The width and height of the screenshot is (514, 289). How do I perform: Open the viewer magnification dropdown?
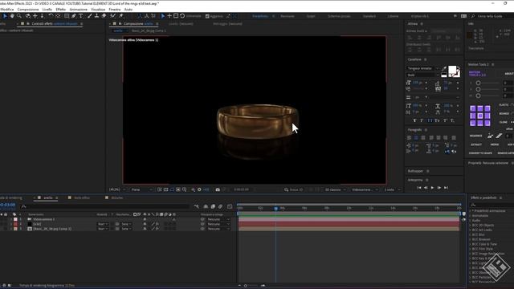click(x=117, y=189)
